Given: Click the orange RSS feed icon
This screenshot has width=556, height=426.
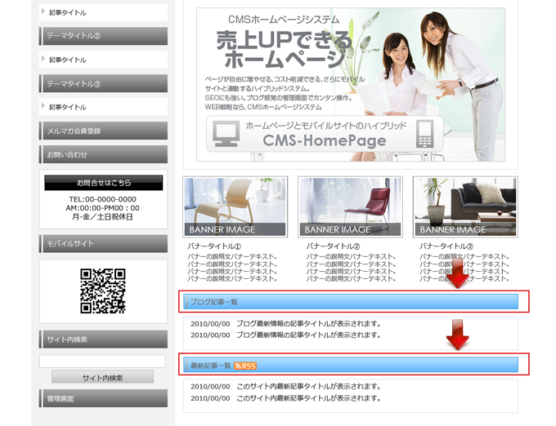Looking at the screenshot, I should tap(245, 366).
